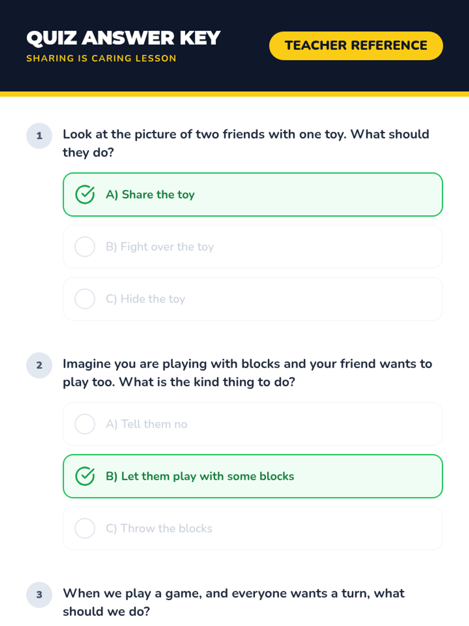Select the radio circle for Tell them no
Image resolution: width=469 pixels, height=626 pixels.
85,424
